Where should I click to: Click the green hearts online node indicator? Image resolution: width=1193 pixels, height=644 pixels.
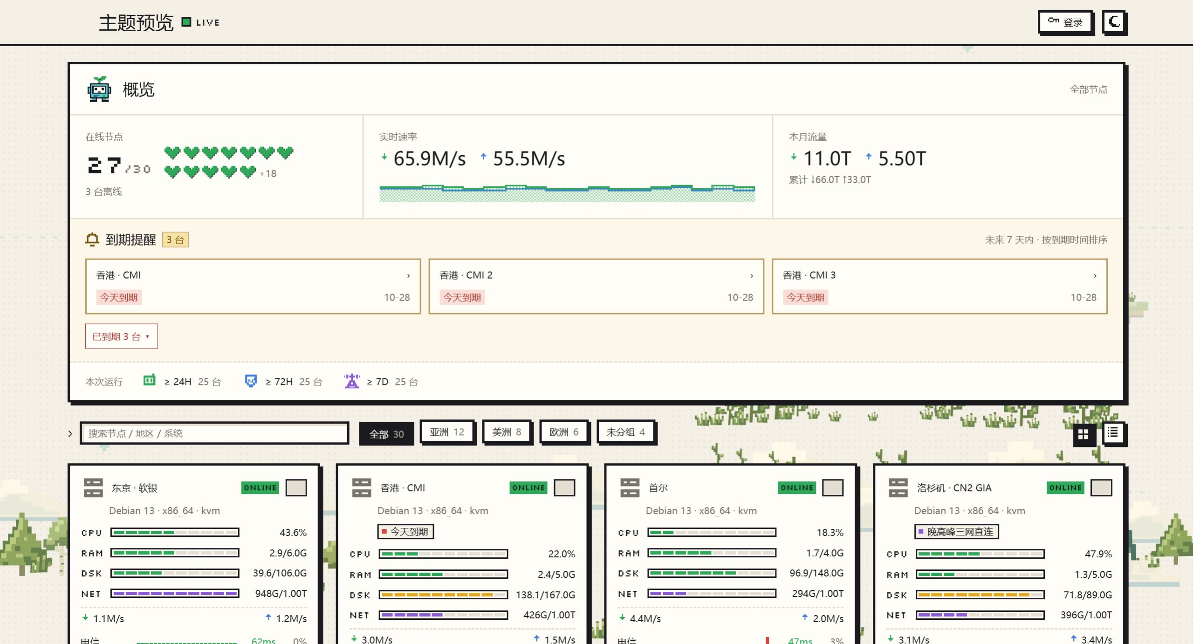(x=228, y=162)
